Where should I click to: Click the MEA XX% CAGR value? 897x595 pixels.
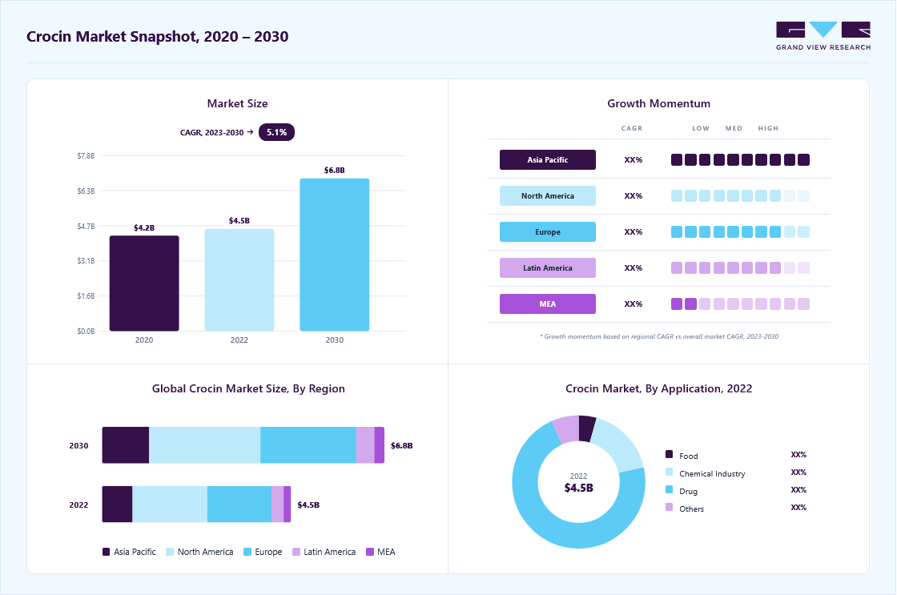pyautogui.click(x=634, y=304)
